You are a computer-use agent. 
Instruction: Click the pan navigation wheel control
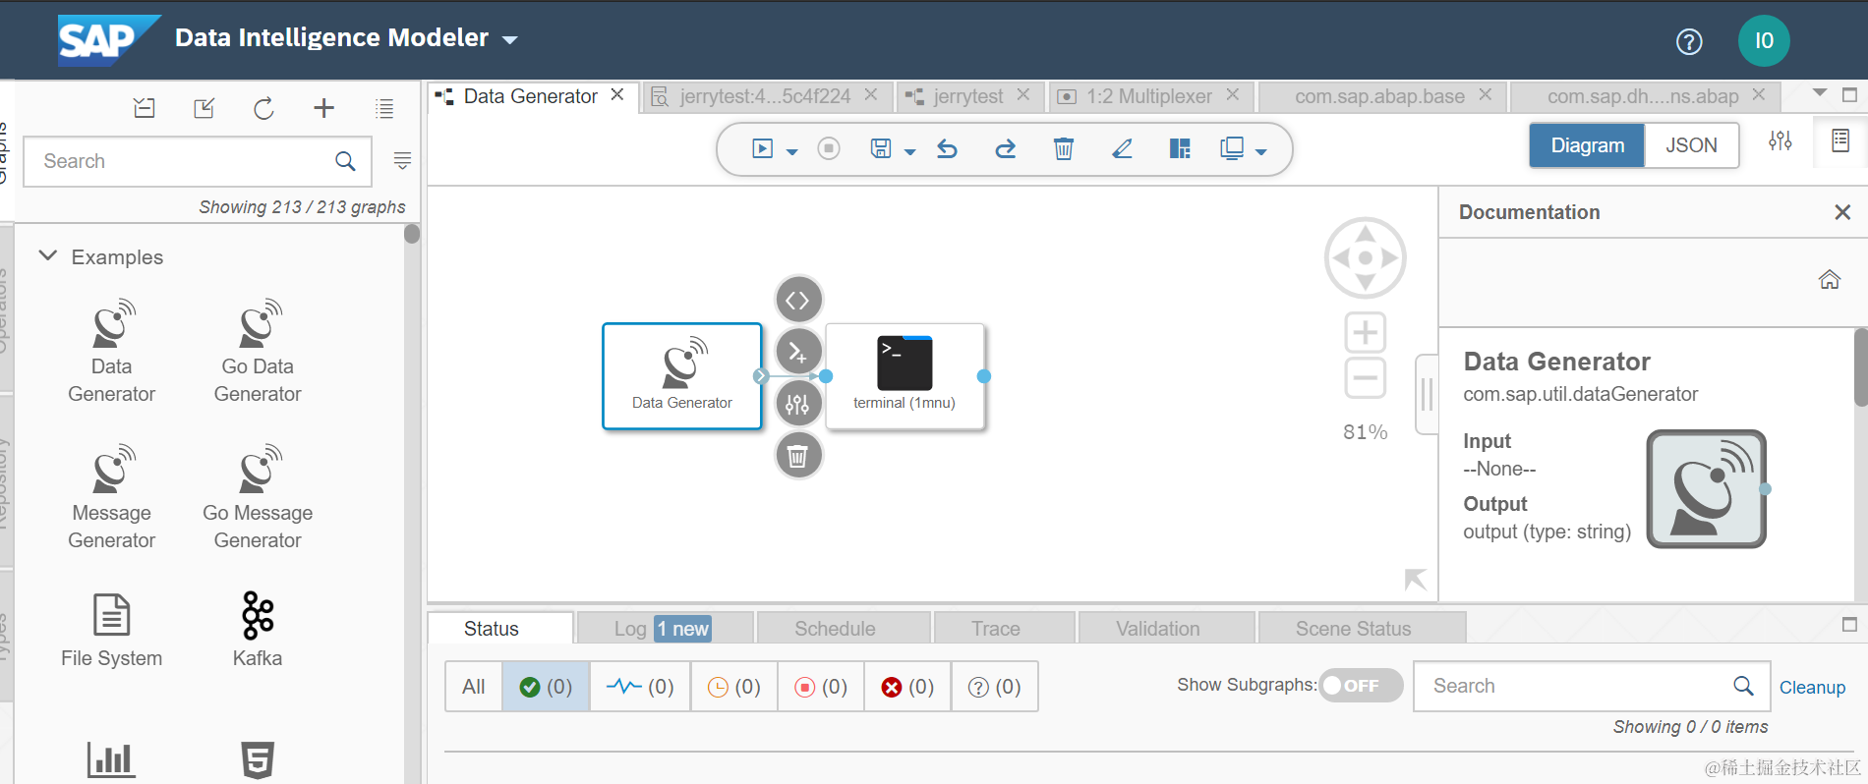[1366, 258]
